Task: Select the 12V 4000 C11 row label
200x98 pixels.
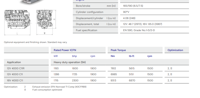Action: (x=15, y=74)
